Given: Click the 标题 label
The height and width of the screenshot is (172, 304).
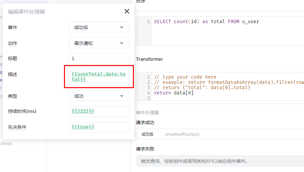Looking at the screenshot, I should pyautogui.click(x=13, y=58).
